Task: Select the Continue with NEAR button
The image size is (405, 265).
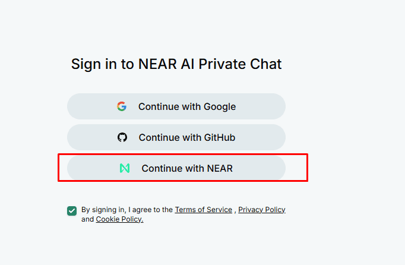Action: click(x=176, y=168)
